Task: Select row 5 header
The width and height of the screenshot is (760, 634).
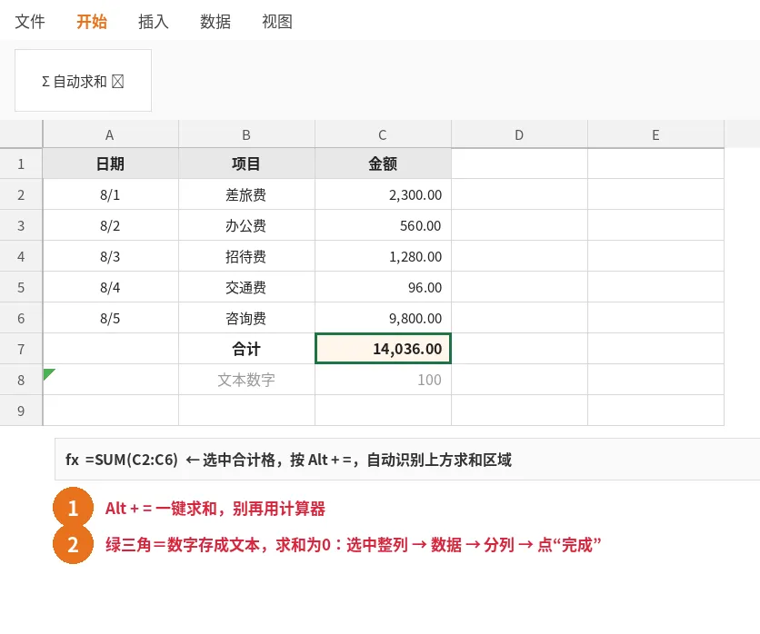Action: click(21, 287)
